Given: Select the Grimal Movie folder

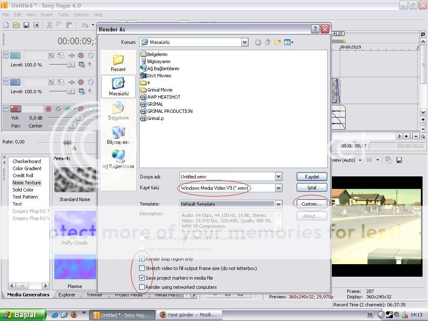Looking at the screenshot, I should 156,90.
